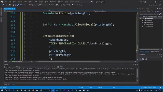Viewport: 163px width, 92px height.
Task: Open the Any CPU platform dropdown
Action: (x=42, y=5)
